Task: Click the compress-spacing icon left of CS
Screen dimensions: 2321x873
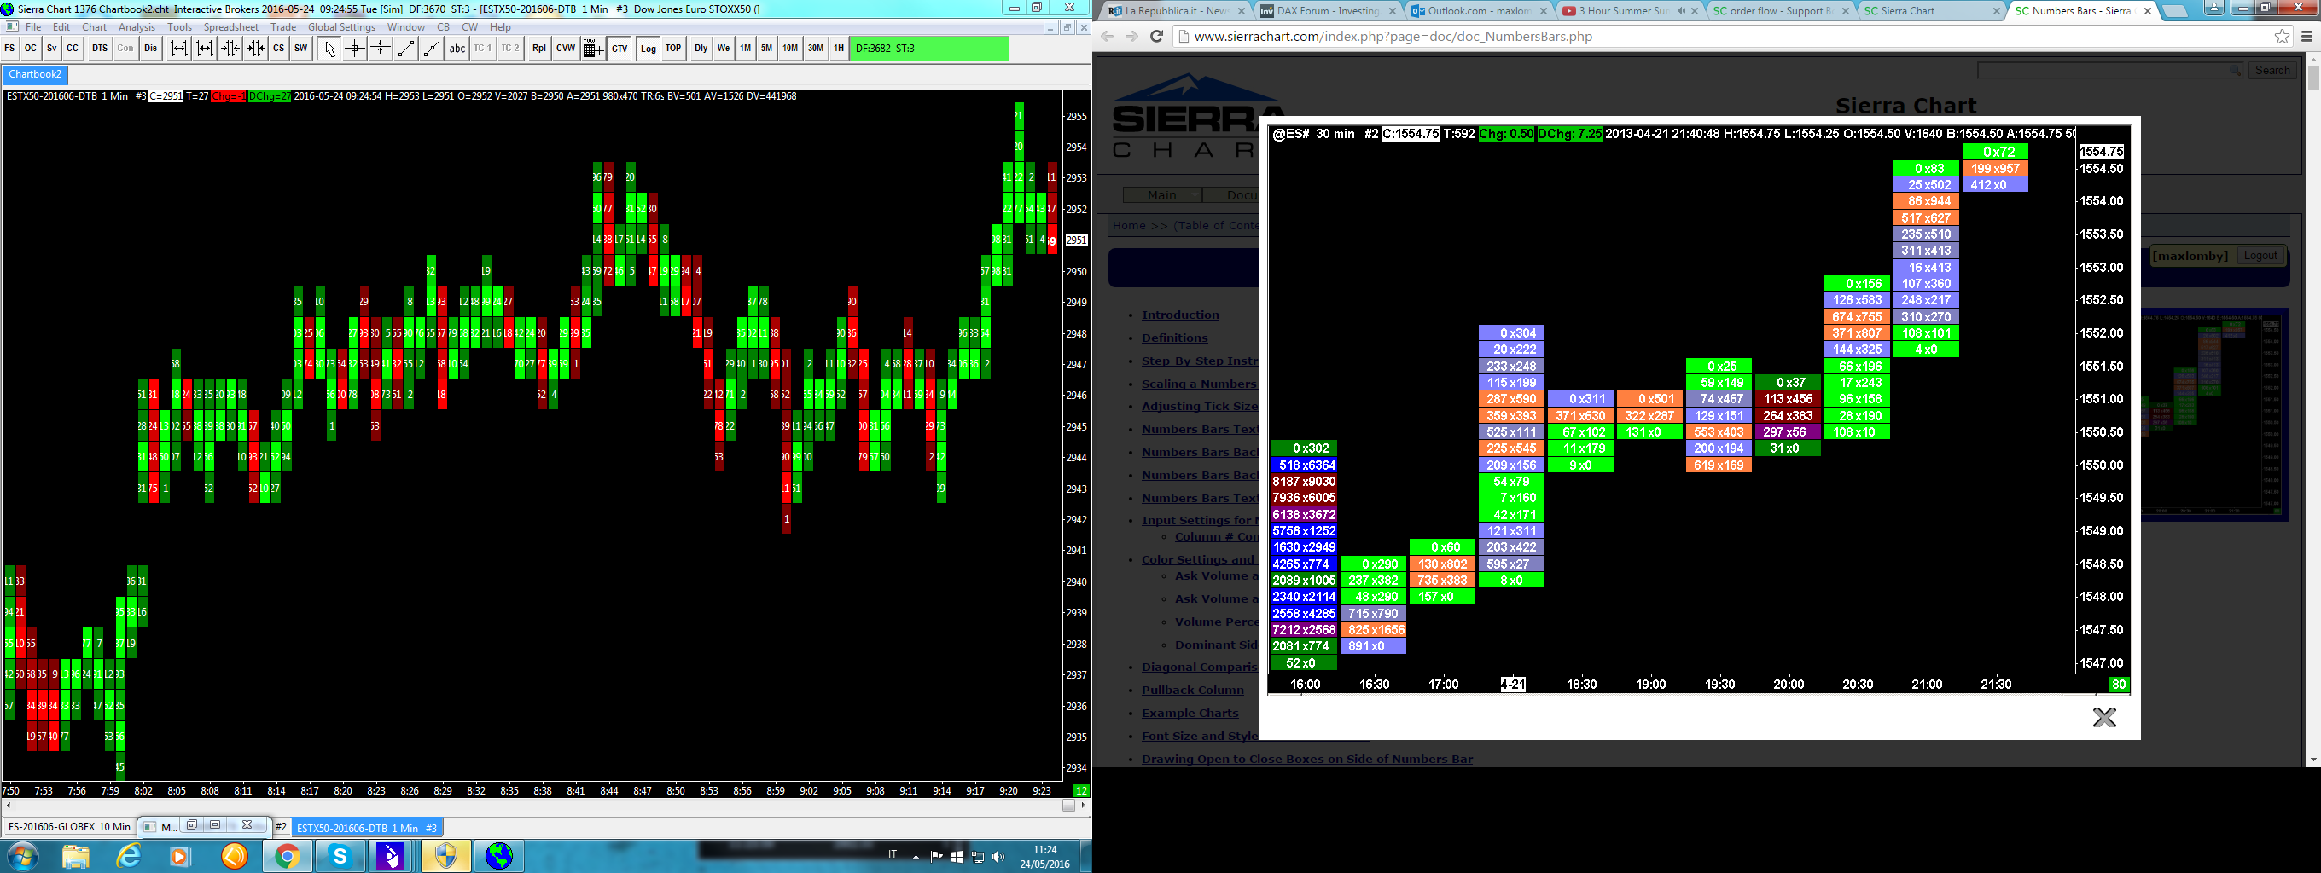Action: pyautogui.click(x=256, y=49)
